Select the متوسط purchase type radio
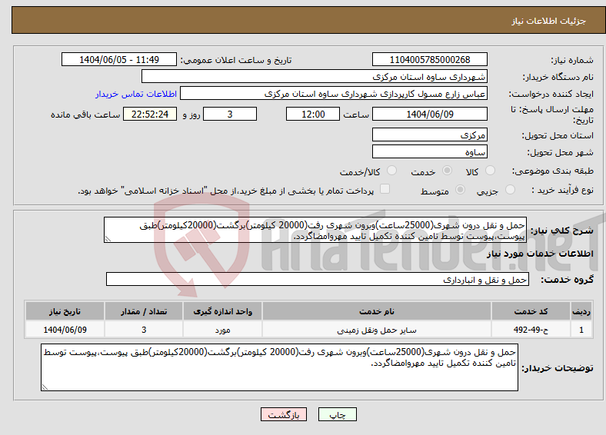This screenshot has height=435, width=606. tap(460, 190)
